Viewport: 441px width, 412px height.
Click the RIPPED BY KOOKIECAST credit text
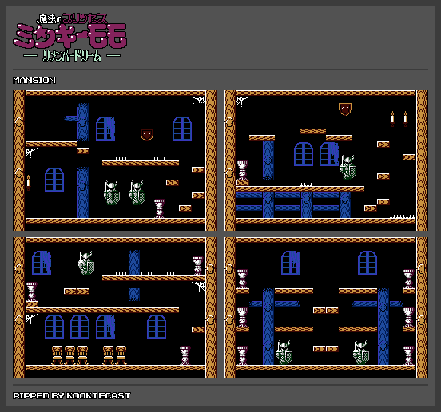[x=72, y=396]
